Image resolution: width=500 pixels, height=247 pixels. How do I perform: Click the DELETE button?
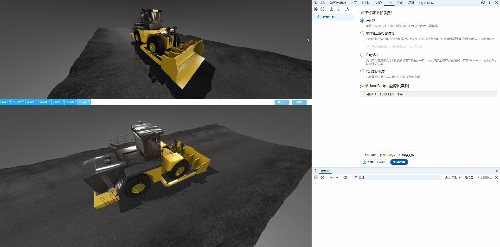[x=282, y=102]
